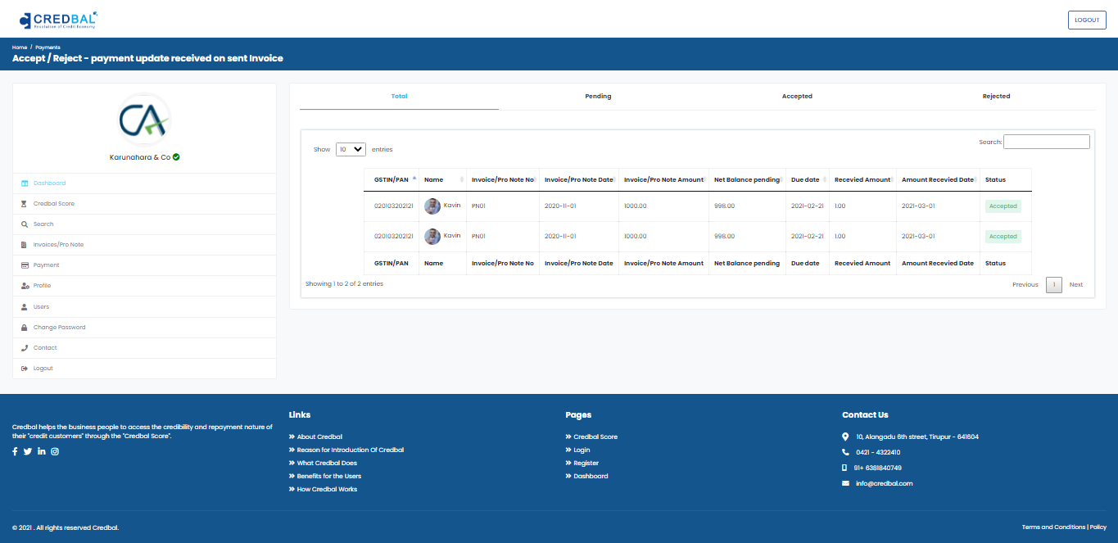Screen dimensions: 1118x543
Task: Click the Twitter icon in the footer
Action: pos(28,451)
